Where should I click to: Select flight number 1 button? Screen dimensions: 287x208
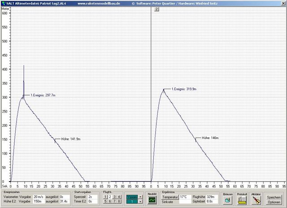[x=105, y=197]
